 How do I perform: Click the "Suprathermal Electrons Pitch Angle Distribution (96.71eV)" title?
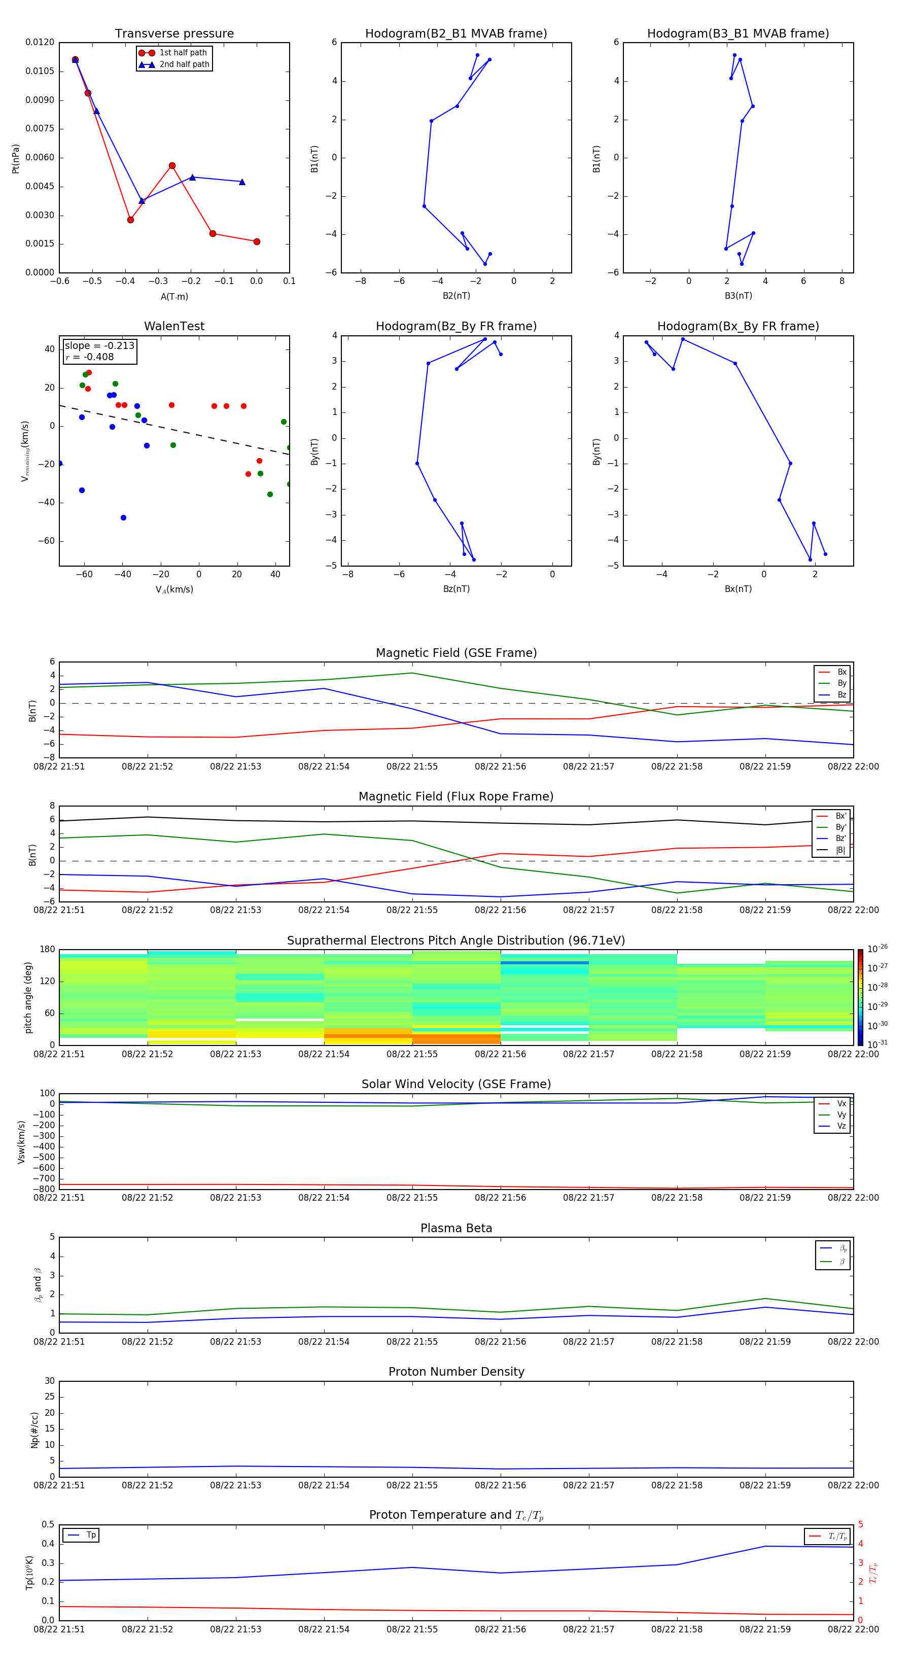tap(456, 941)
